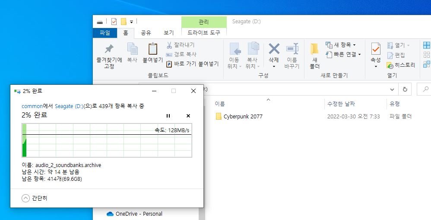Click the 'common' source link

coord(32,106)
